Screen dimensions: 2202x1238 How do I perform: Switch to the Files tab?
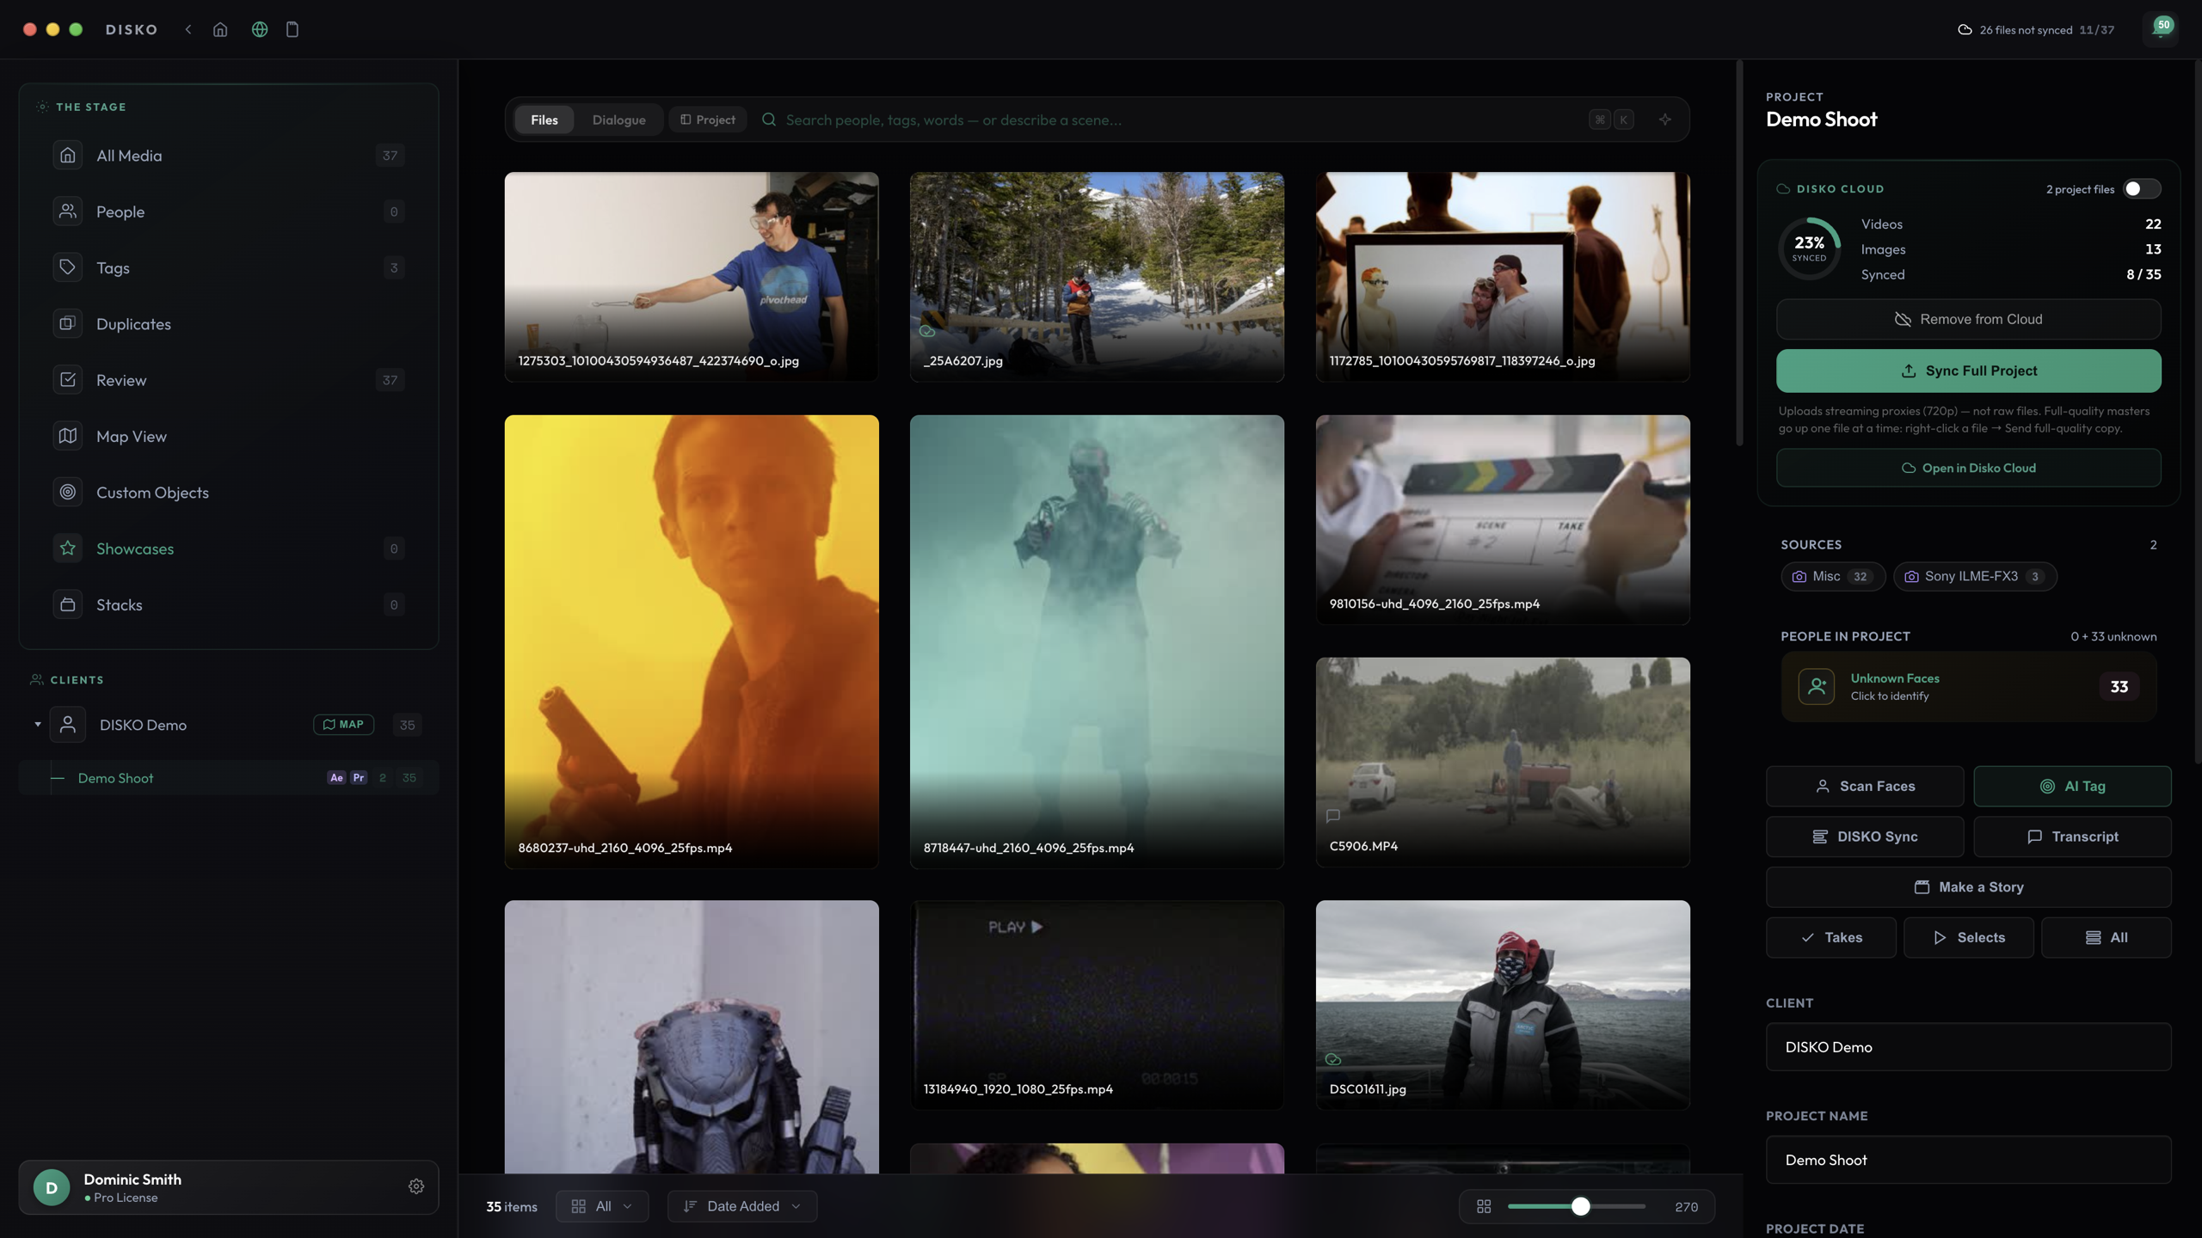click(544, 120)
